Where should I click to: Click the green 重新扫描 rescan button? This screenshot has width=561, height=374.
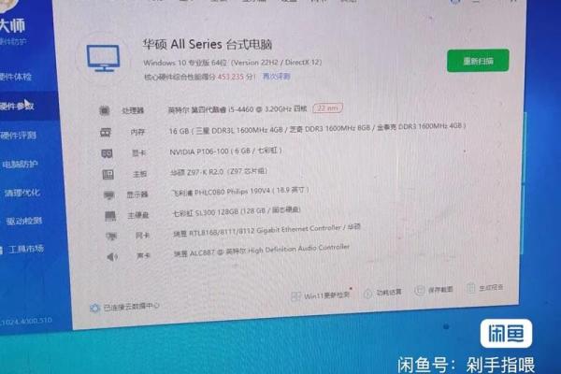[x=478, y=61]
